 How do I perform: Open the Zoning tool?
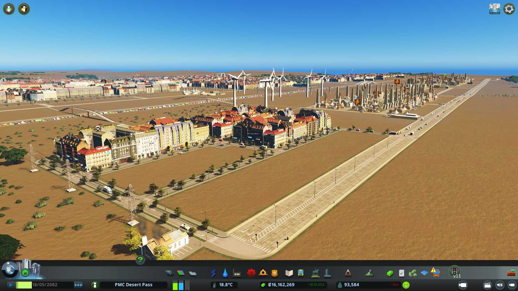pyautogui.click(x=181, y=273)
